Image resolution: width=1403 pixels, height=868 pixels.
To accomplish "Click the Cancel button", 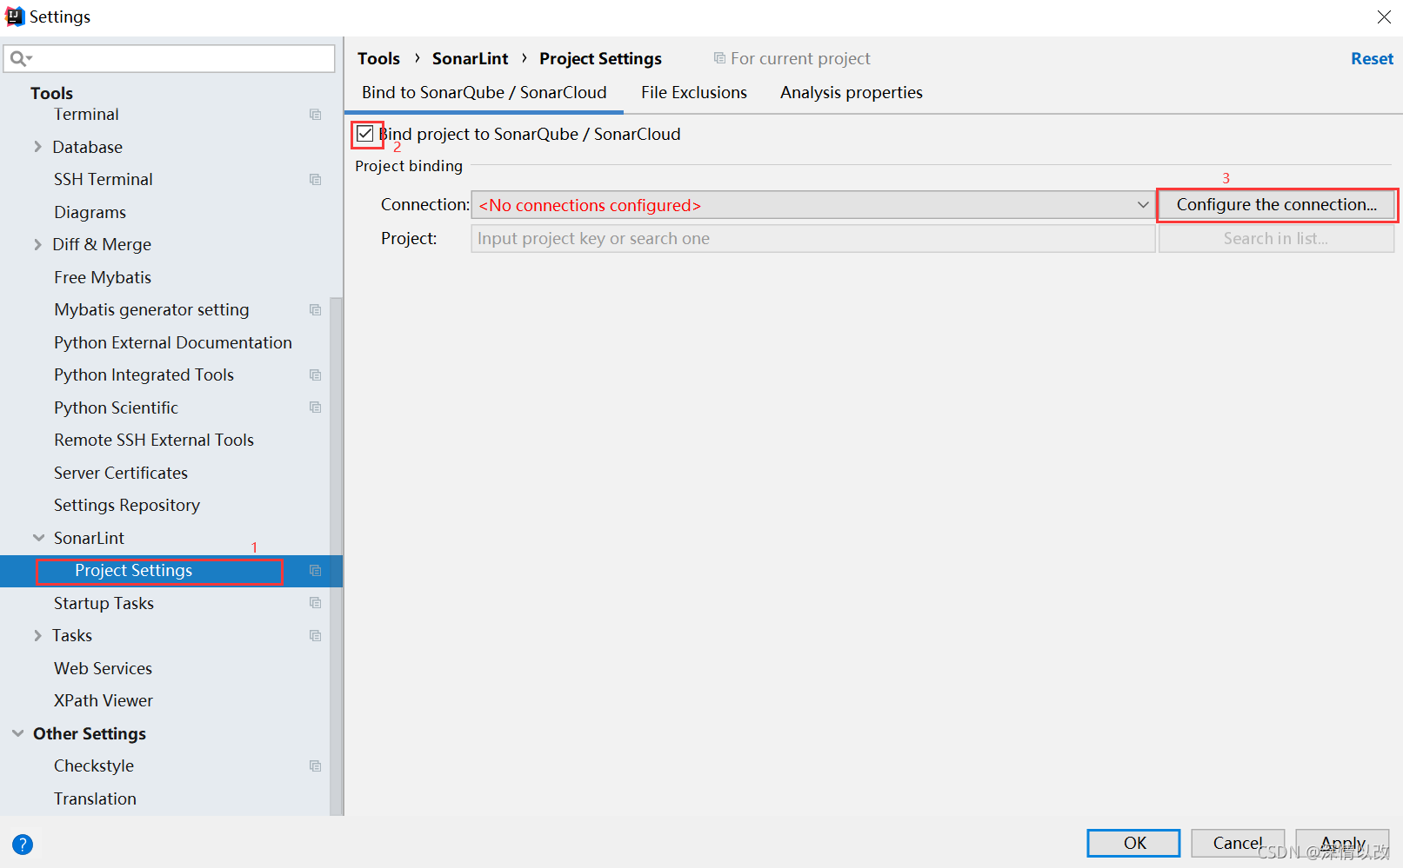I will [x=1238, y=843].
